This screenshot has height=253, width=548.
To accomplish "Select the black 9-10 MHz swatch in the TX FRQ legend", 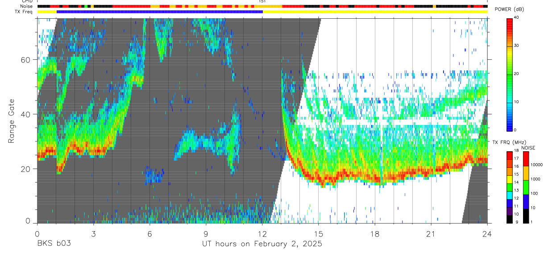I will (x=510, y=219).
